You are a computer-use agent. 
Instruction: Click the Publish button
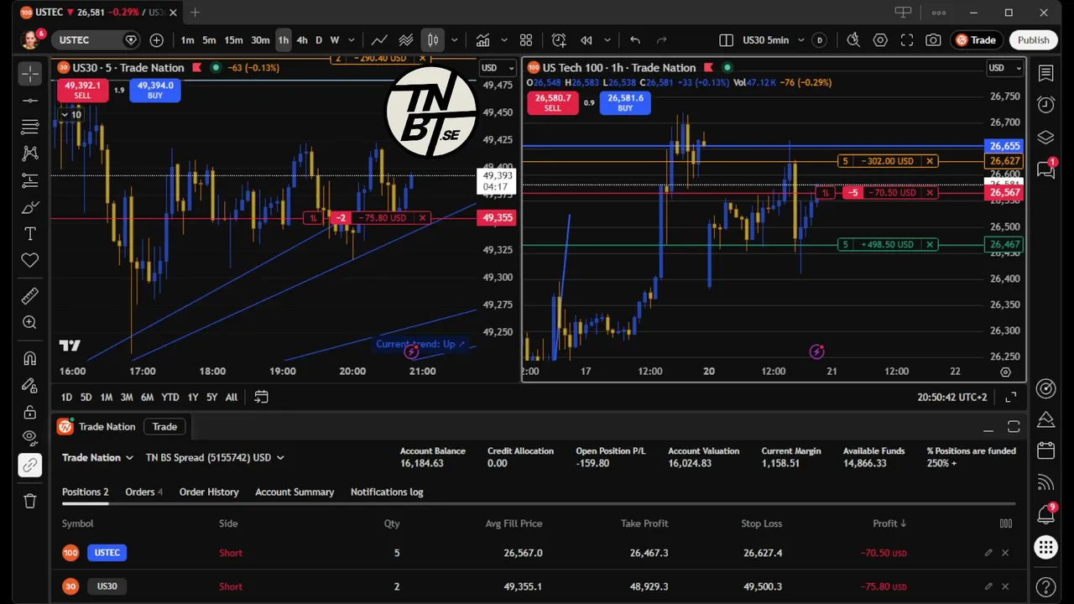pyautogui.click(x=1033, y=40)
